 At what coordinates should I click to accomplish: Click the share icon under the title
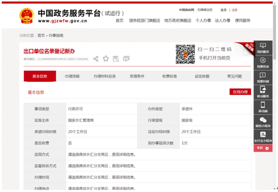pyautogui.click(x=95, y=58)
